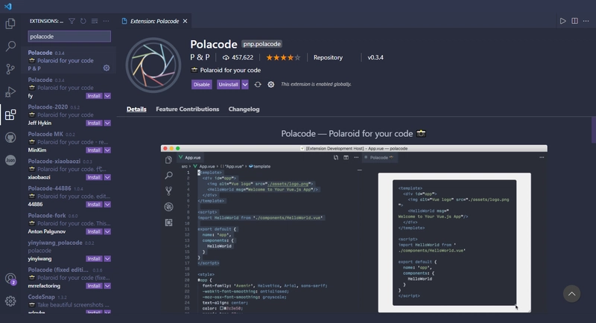Open Extensions panel more actions menu
Viewport: 596px width, 323px height.
[x=106, y=22]
